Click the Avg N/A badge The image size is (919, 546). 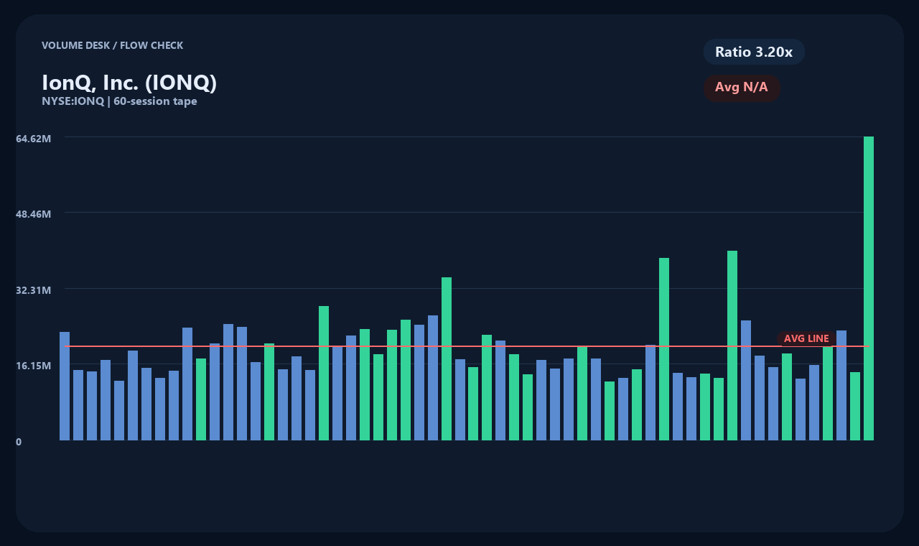742,88
